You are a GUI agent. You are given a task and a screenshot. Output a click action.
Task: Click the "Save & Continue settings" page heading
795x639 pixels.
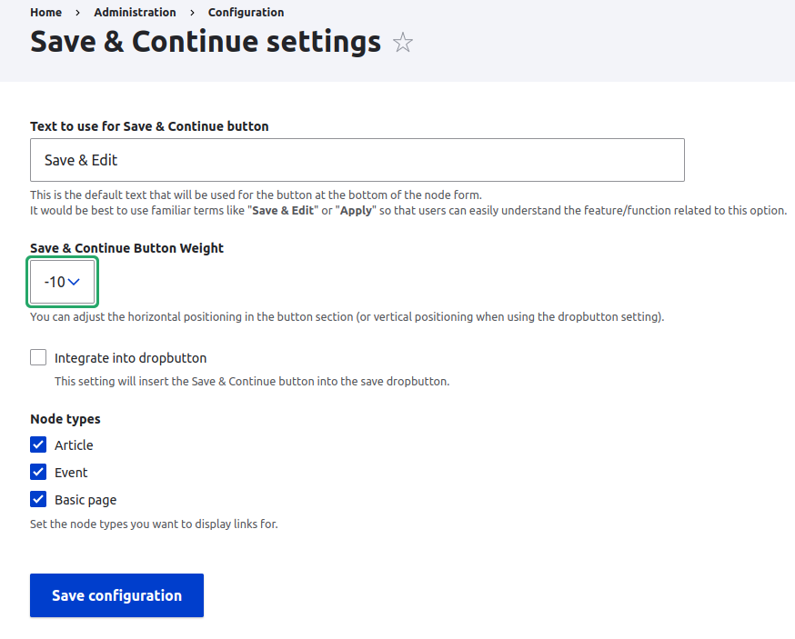tap(206, 42)
